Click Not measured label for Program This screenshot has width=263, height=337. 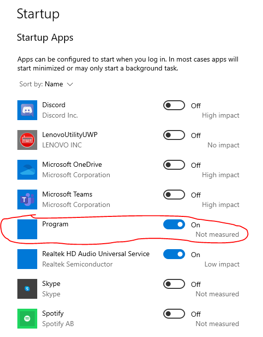pyautogui.click(x=217, y=234)
